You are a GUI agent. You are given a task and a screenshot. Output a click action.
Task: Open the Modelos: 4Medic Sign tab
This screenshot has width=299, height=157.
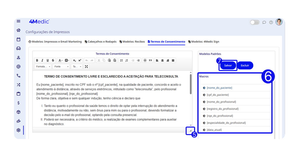(x=204, y=42)
